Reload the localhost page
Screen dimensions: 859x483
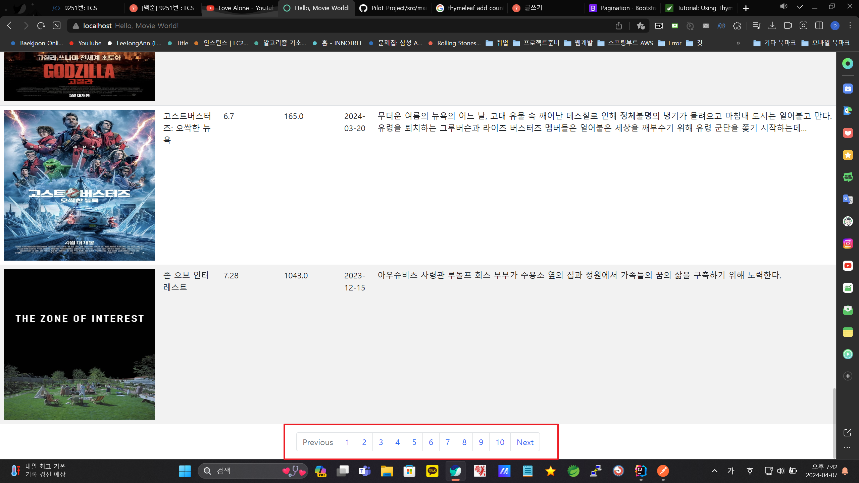(41, 25)
